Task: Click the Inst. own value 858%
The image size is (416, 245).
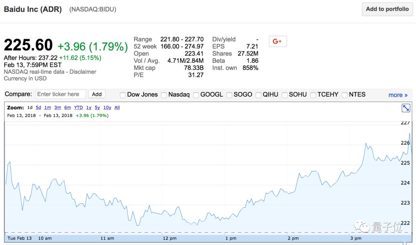Action: (x=250, y=68)
